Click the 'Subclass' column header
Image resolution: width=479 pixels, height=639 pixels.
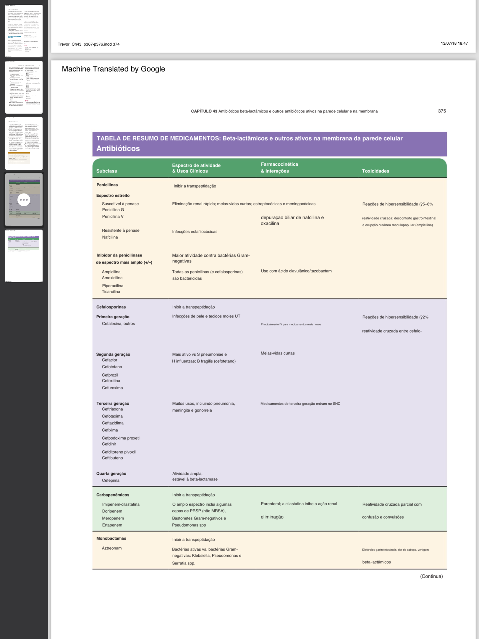pyautogui.click(x=106, y=171)
